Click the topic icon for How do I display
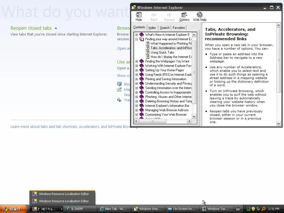This screenshot has height=213, width=284. click(148, 57)
